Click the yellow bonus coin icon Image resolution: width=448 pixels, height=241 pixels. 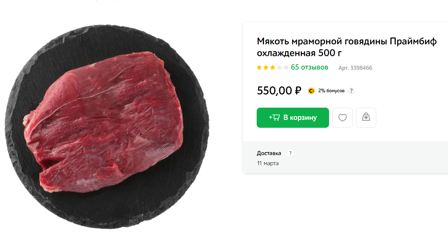point(311,91)
